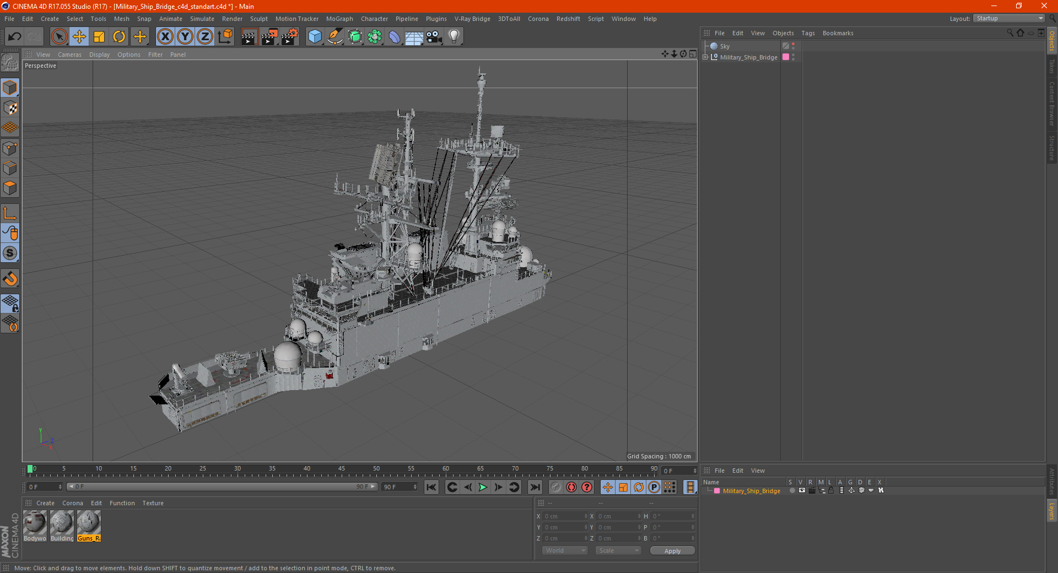Click X position coordinate field
Image resolution: width=1058 pixels, height=573 pixels.
pyautogui.click(x=565, y=516)
